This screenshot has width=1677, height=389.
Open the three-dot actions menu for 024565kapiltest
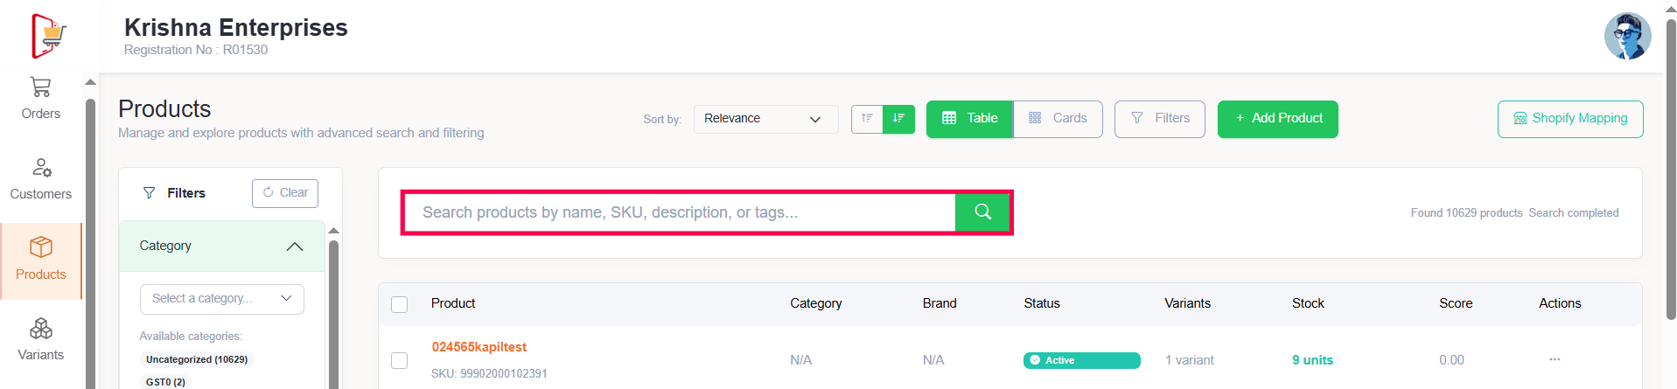[1555, 359]
